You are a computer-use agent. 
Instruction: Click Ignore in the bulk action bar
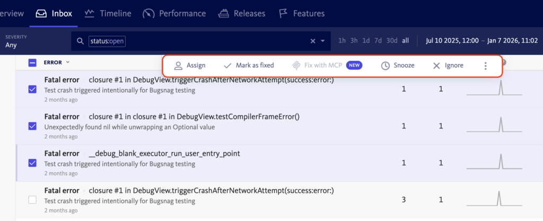tap(448, 65)
